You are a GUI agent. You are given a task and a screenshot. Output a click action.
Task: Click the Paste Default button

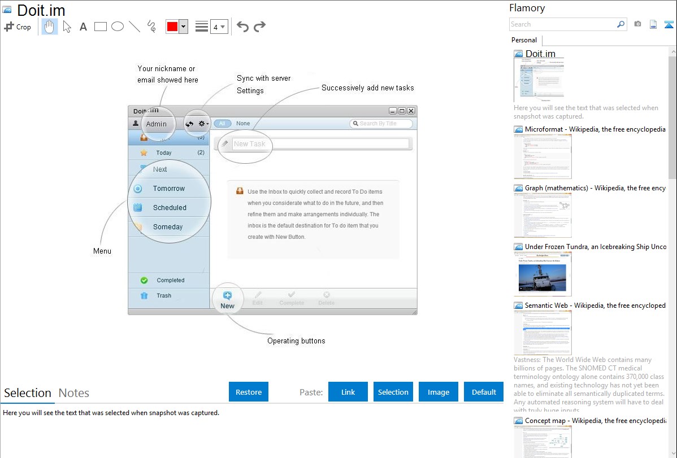click(x=484, y=392)
